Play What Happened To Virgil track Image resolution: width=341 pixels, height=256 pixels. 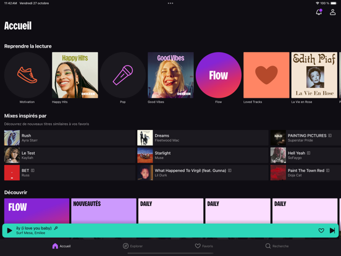203,173
